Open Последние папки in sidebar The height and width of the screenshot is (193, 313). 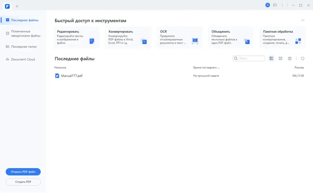23,46
